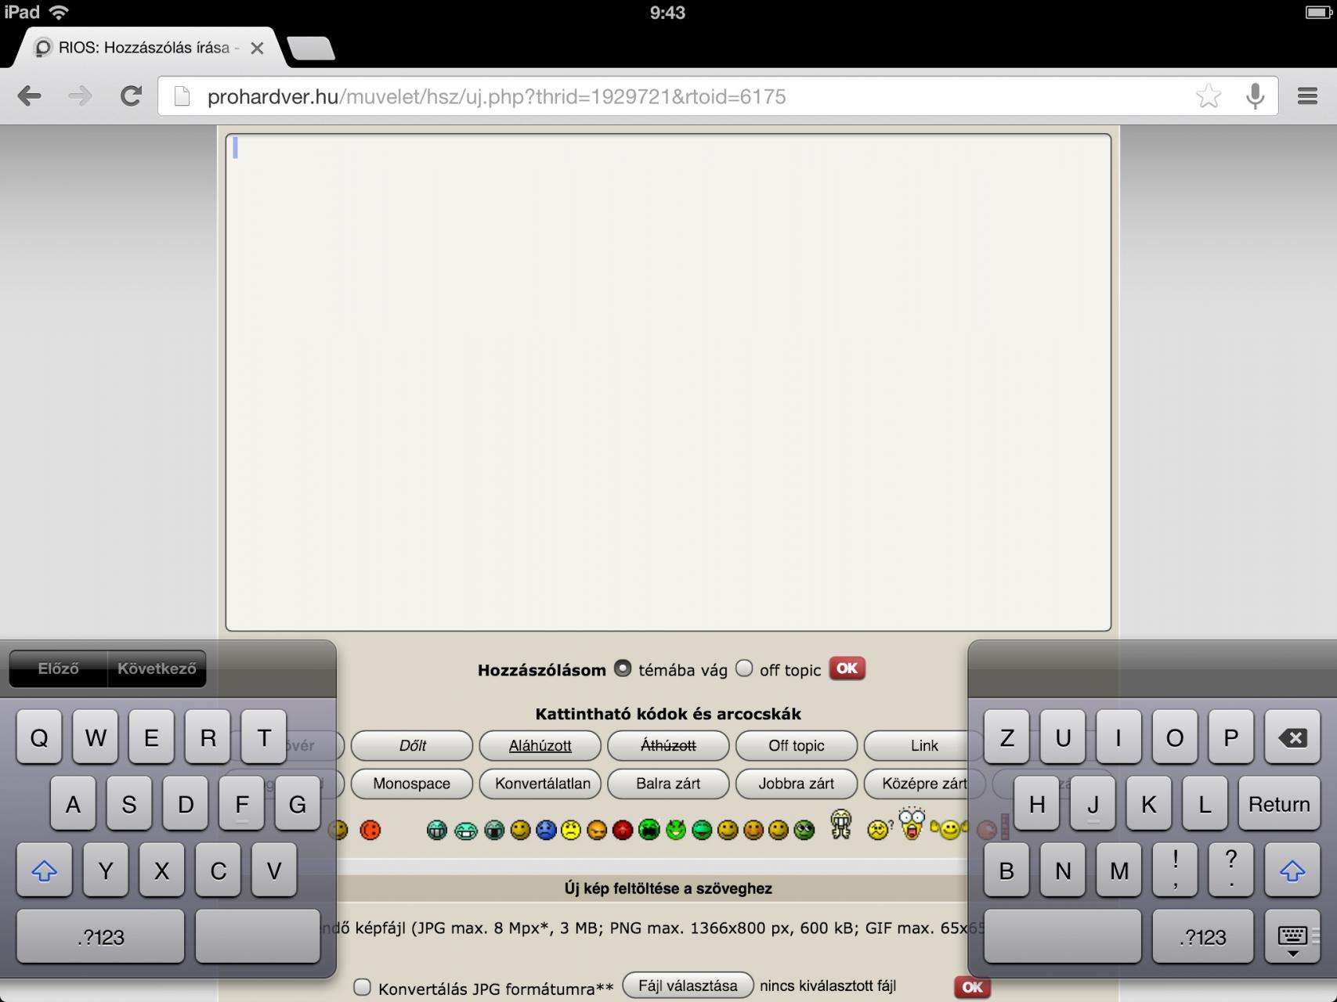
Task: Insert the green smiley with glasses eyes
Action: 804,830
